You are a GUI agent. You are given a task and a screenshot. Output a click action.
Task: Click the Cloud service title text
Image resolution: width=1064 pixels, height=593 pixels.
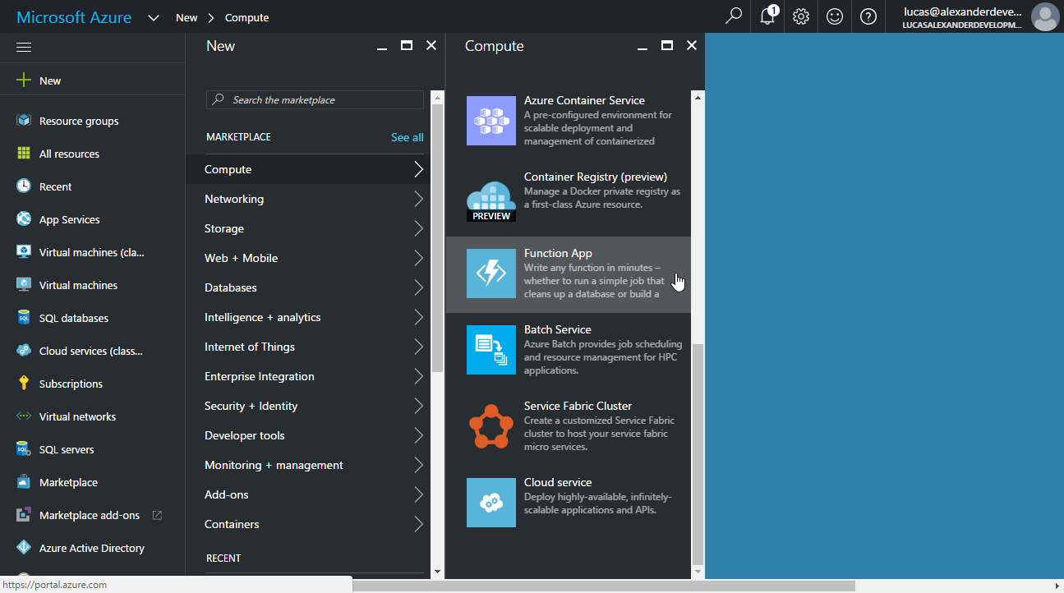click(x=558, y=482)
